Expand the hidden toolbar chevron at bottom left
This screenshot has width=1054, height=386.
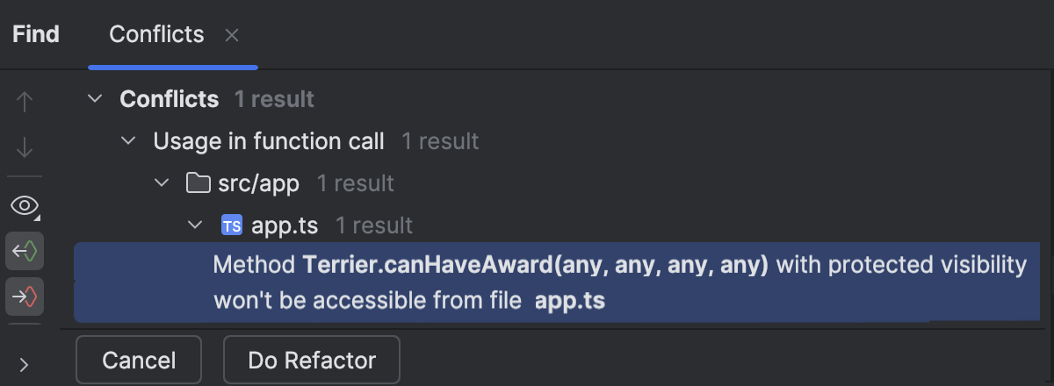(x=24, y=364)
